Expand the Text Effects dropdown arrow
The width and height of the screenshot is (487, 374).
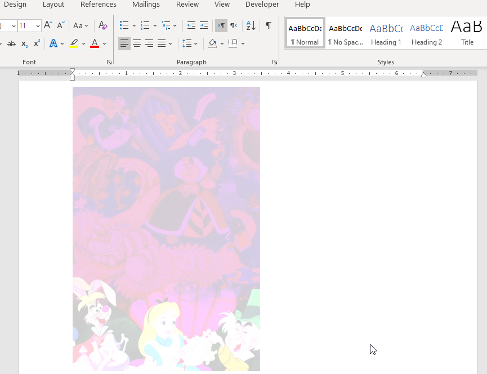(62, 44)
